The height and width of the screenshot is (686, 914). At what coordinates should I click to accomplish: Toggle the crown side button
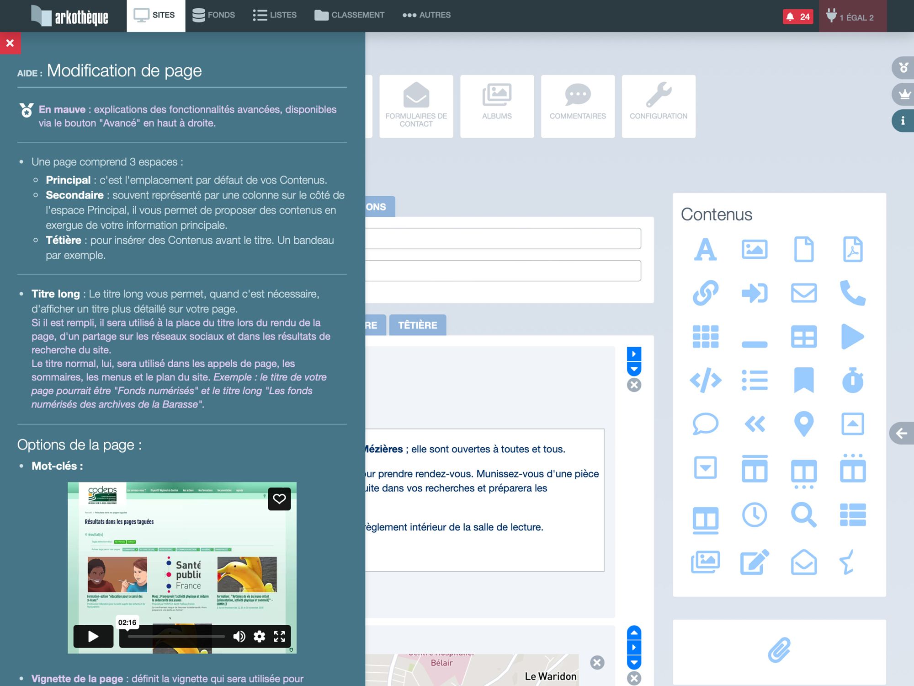click(x=903, y=94)
